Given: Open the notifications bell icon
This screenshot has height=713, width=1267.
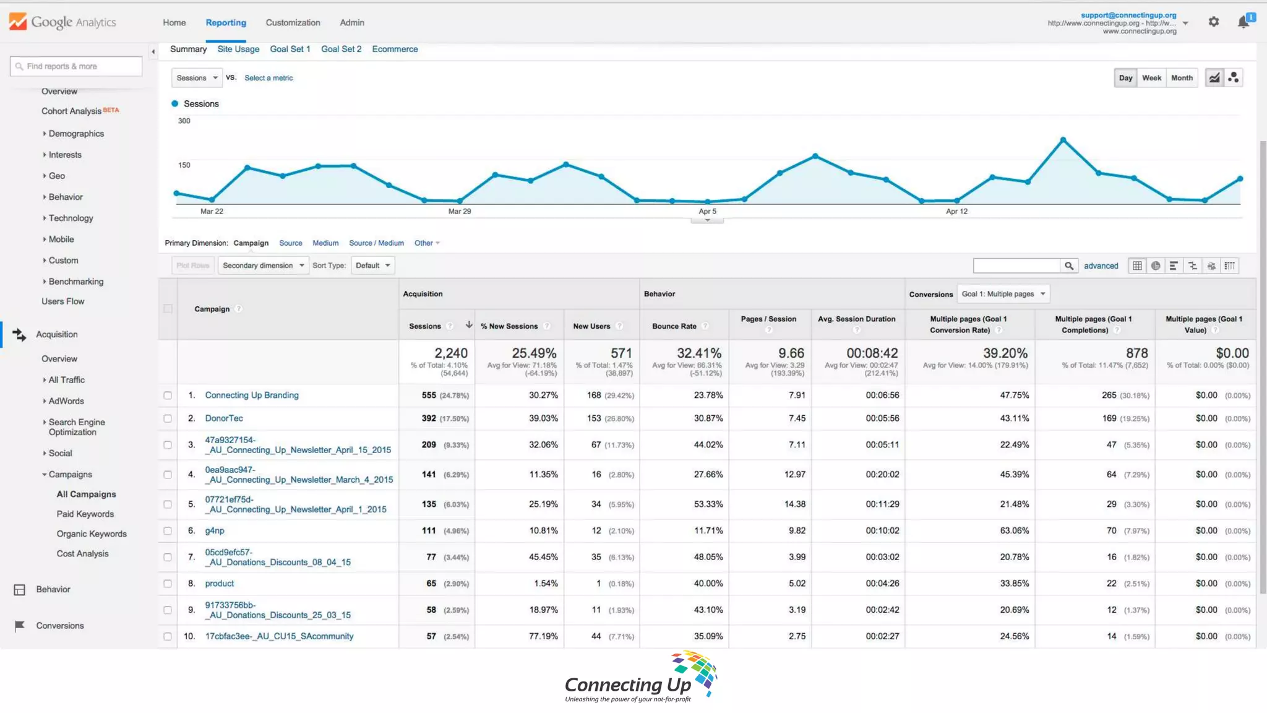Looking at the screenshot, I should point(1243,22).
